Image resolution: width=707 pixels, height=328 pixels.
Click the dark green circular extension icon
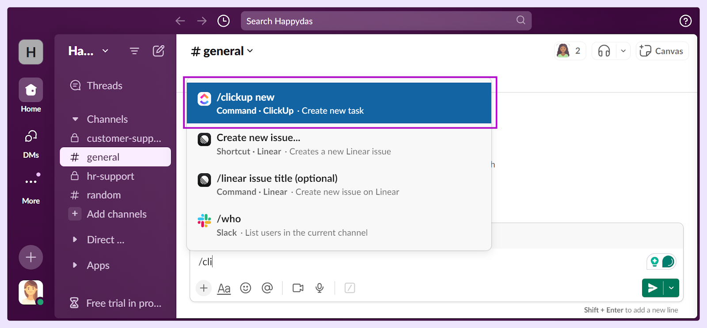pyautogui.click(x=668, y=262)
